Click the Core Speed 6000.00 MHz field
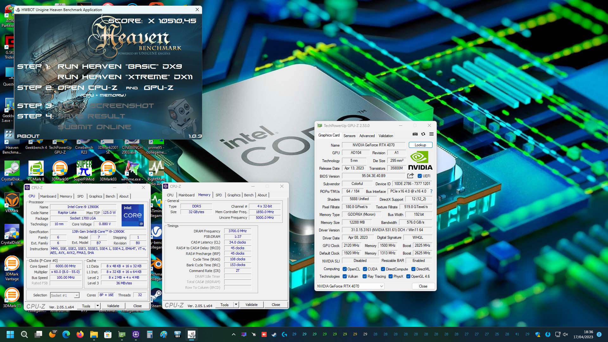This screenshot has width=608, height=342. point(66,266)
